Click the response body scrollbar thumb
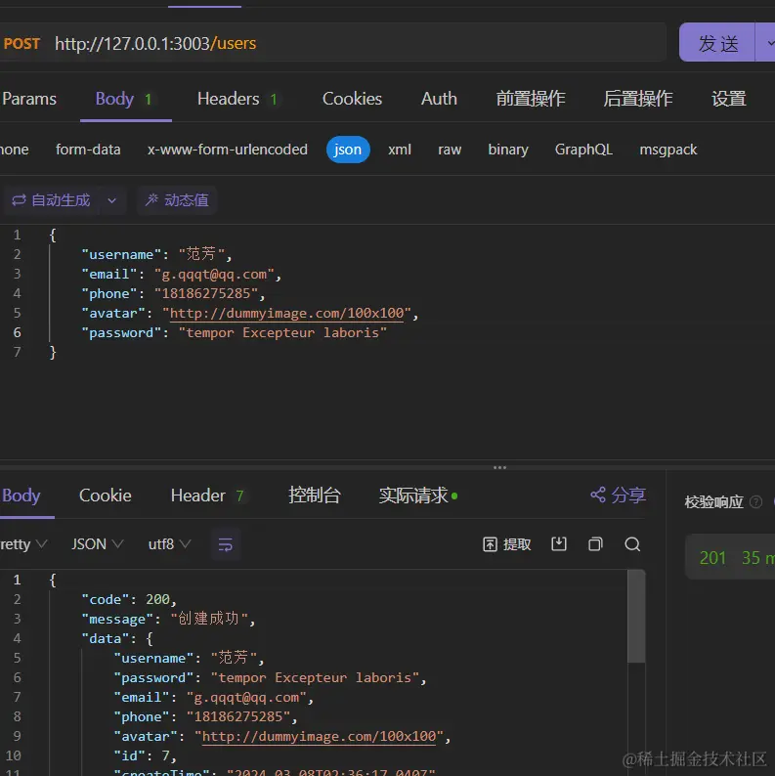Screen dimensions: 775x776 point(636,616)
